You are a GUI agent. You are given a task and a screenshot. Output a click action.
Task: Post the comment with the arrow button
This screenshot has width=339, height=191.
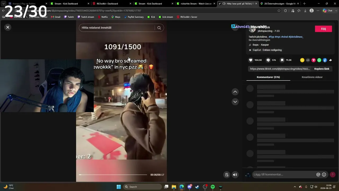pyautogui.click(x=333, y=175)
